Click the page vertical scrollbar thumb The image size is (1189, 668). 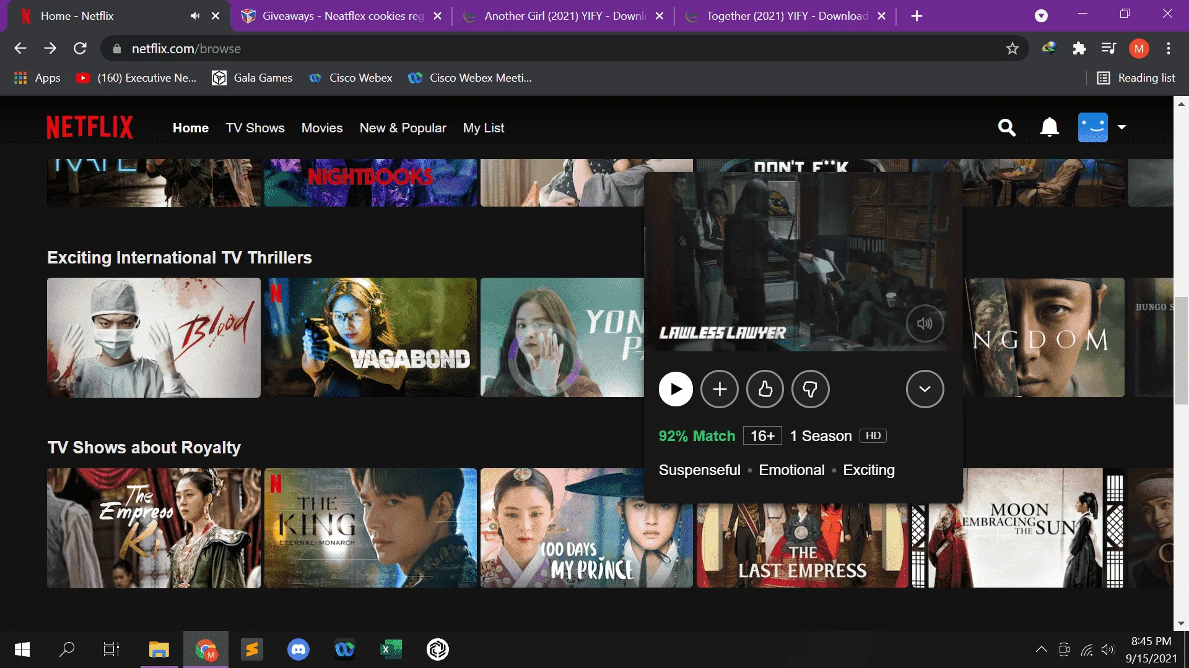[x=1181, y=350]
